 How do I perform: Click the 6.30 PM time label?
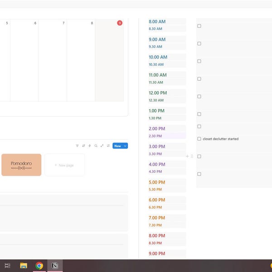coord(155,207)
